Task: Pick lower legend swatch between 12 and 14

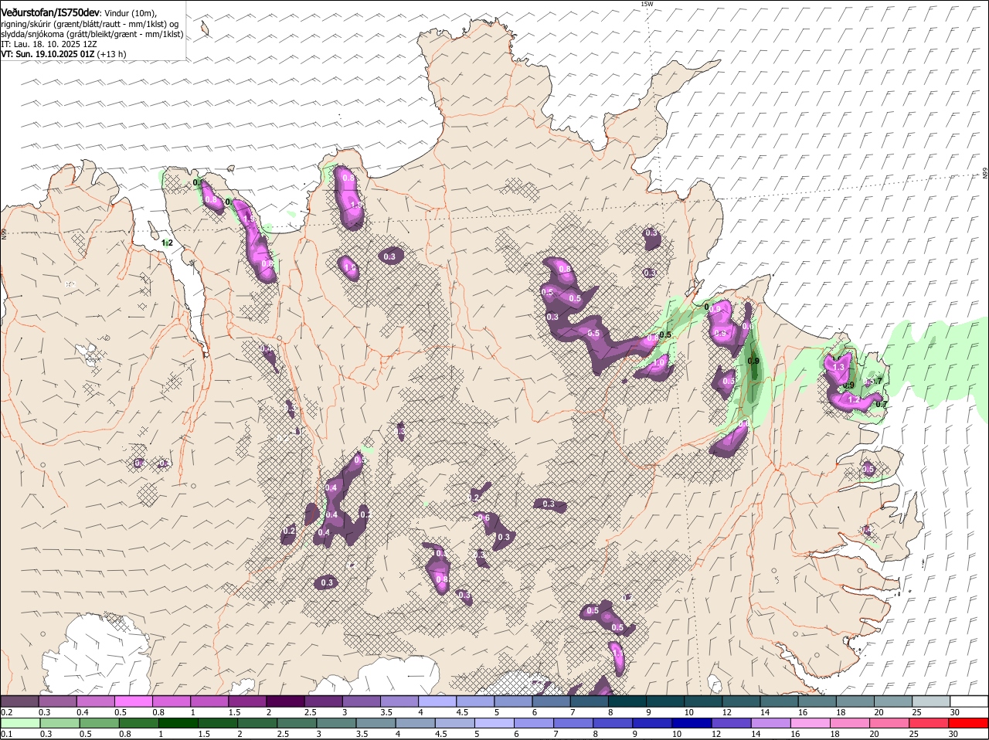Action: pyautogui.click(x=731, y=723)
